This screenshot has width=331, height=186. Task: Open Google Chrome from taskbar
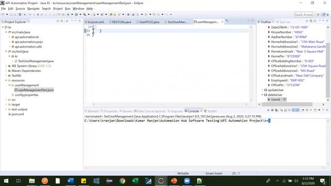tap(122, 181)
